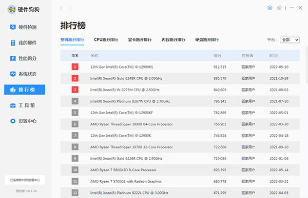The height and width of the screenshot is (198, 308).
Task: Click gray rank 9 badge
Action: 75,159
